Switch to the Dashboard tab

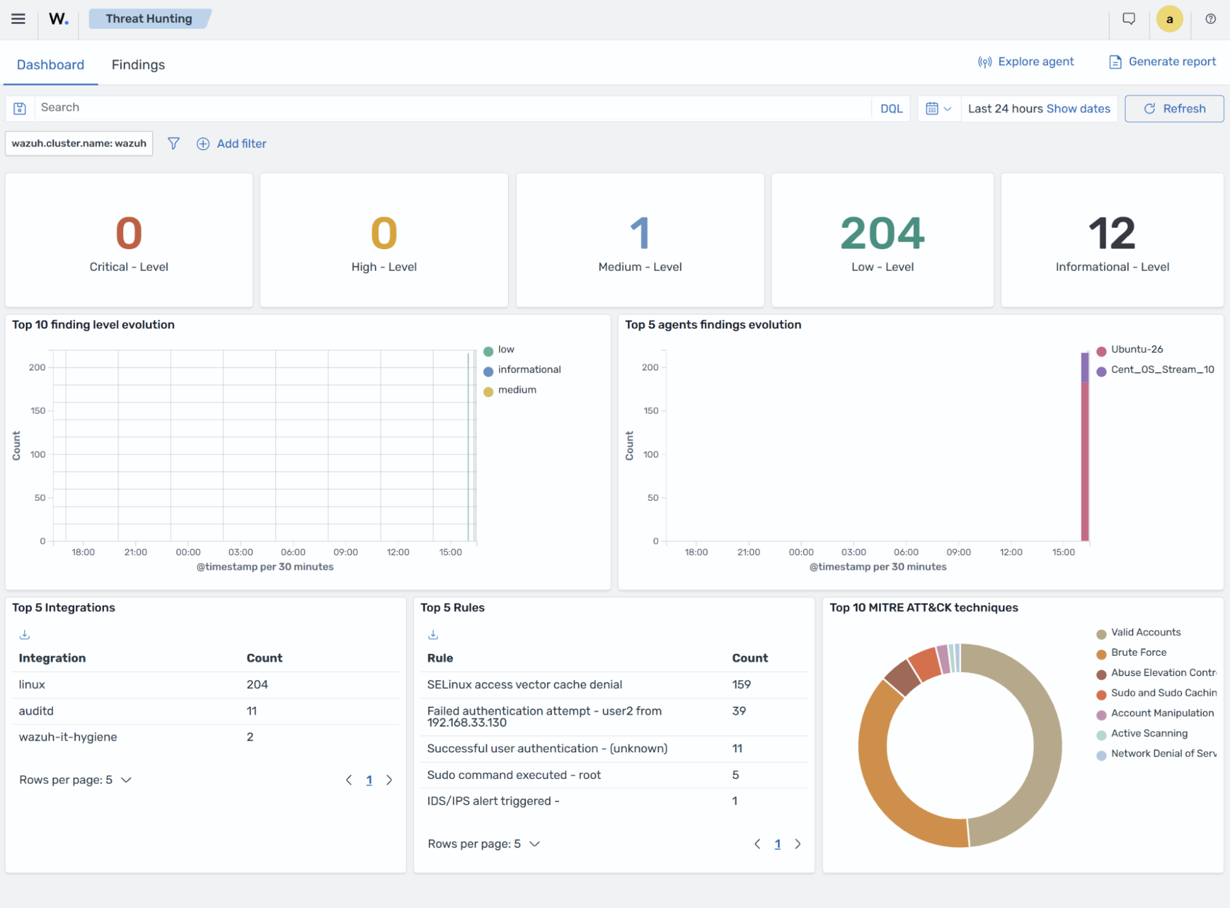click(50, 65)
